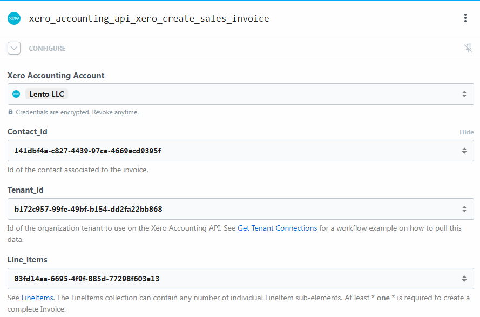Open the Xero Accounting Account dropdown
The width and height of the screenshot is (480, 317).
tap(241, 94)
